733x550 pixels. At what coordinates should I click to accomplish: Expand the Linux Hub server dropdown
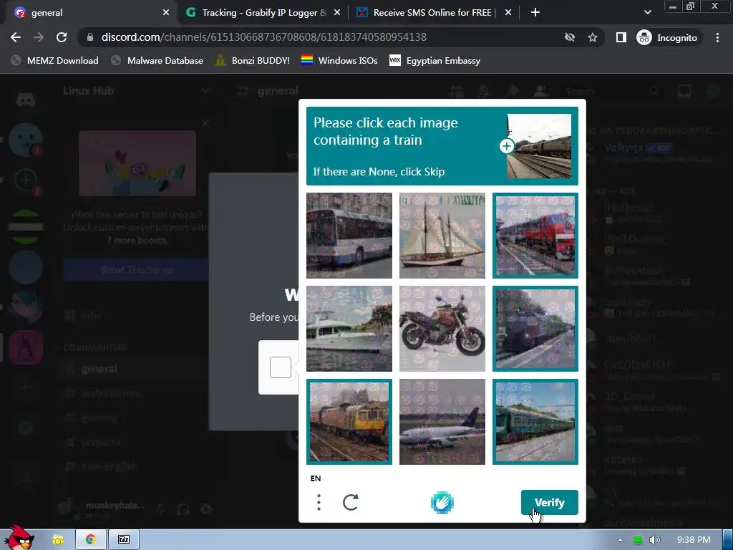point(205,91)
